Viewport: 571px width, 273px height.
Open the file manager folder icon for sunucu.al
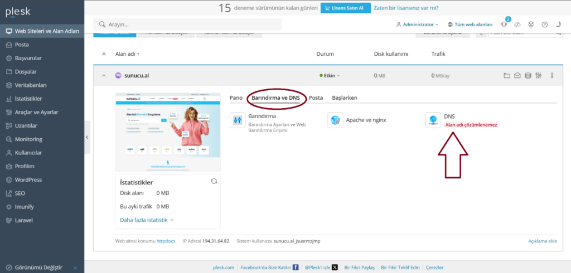(507, 76)
